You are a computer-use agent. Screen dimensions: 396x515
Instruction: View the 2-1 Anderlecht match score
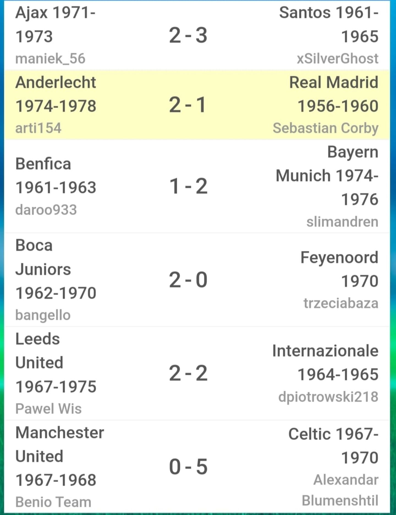(188, 105)
